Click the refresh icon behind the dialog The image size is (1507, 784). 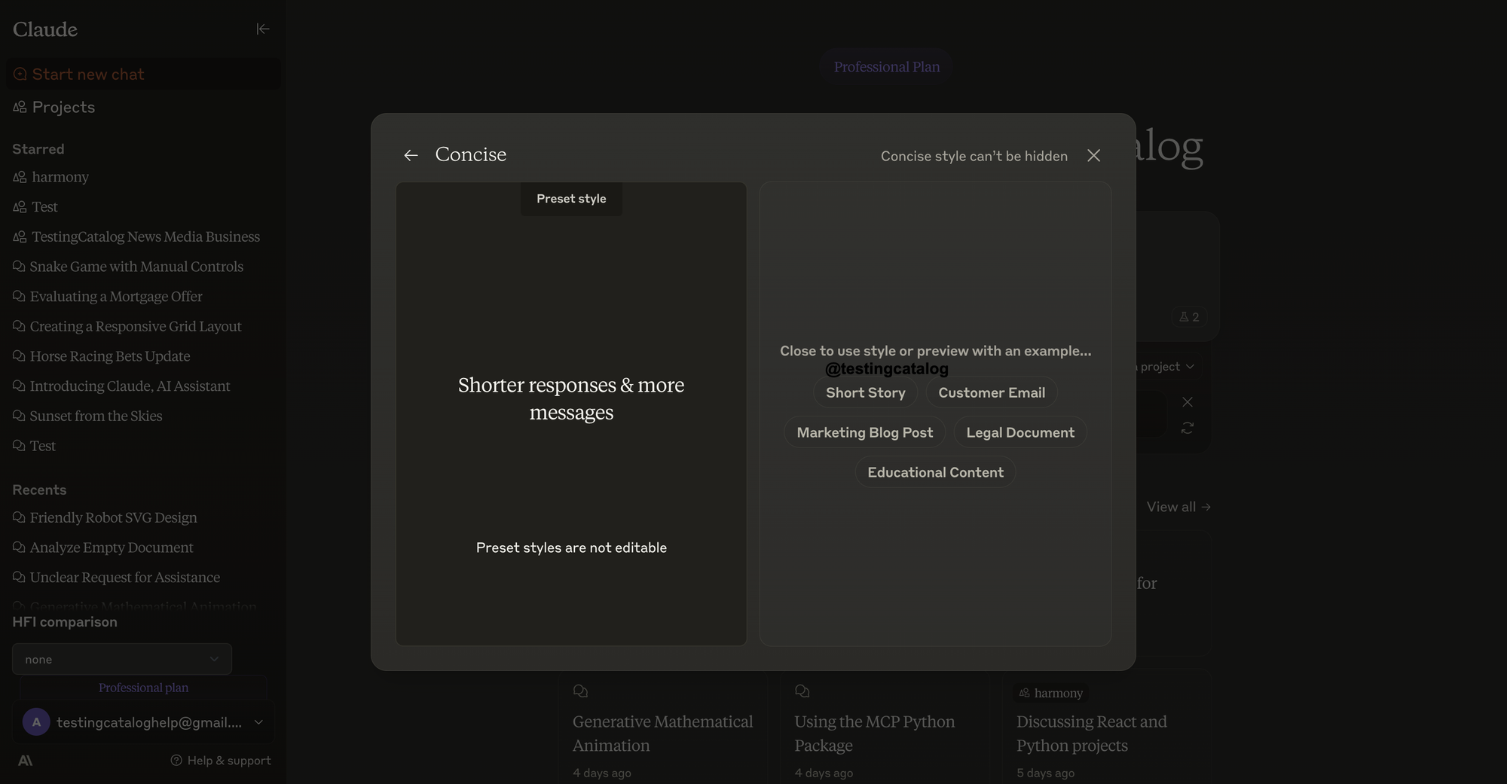[1188, 428]
